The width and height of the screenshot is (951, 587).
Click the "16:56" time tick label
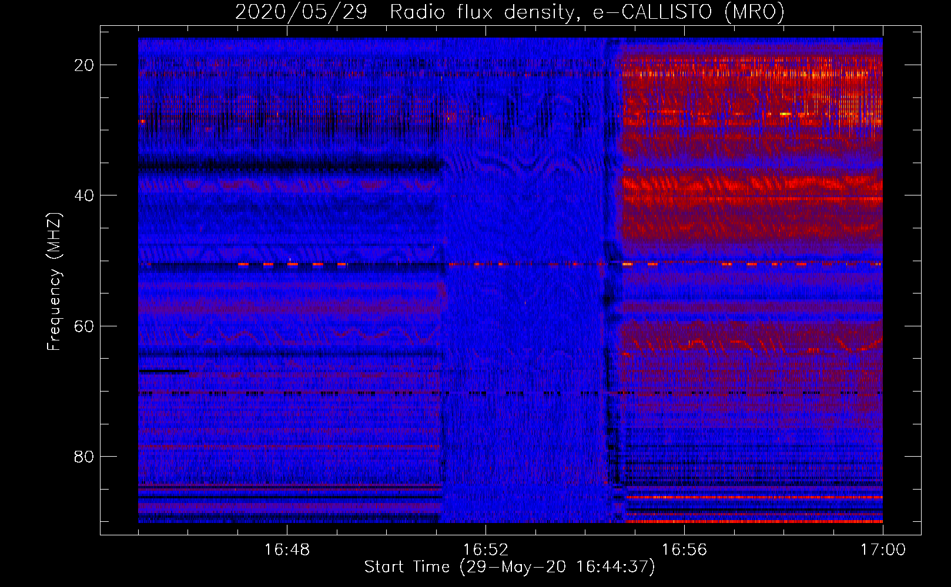[684, 550]
